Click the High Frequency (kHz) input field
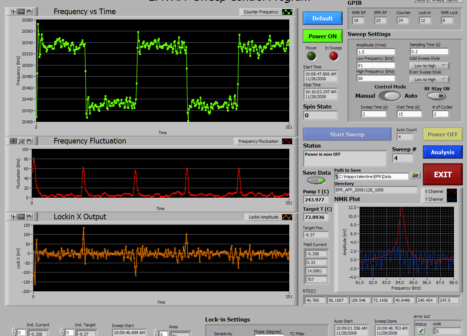467x336 pixels. coord(376,78)
